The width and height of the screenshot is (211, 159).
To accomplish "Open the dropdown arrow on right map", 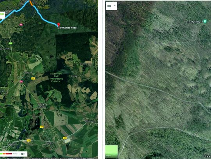I will [115, 6].
